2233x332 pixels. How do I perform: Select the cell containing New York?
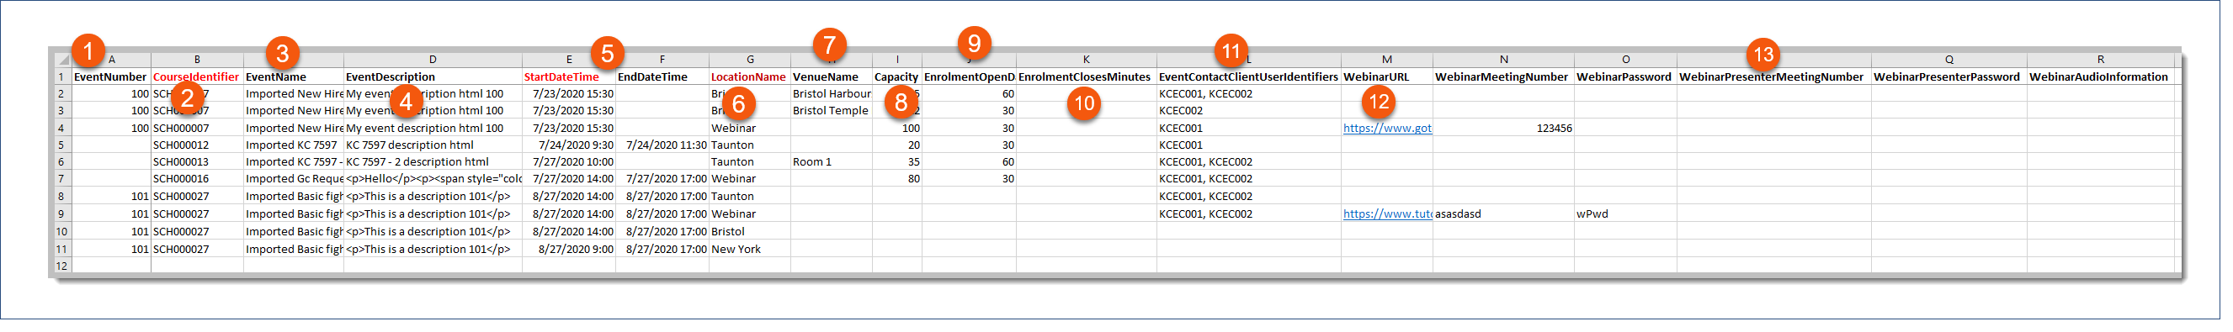(749, 249)
